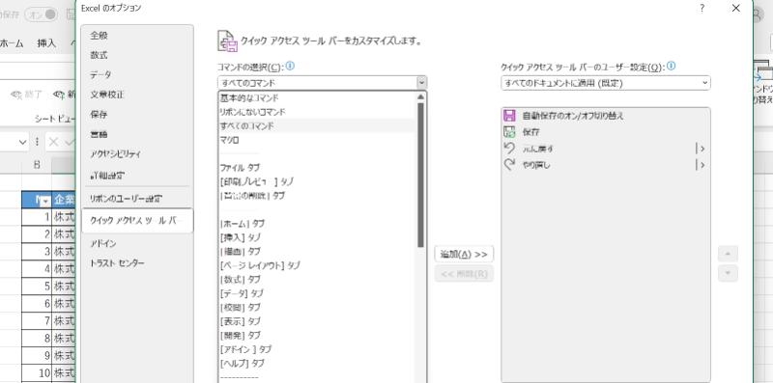Open the 保存 options category in sidebar

click(137, 115)
